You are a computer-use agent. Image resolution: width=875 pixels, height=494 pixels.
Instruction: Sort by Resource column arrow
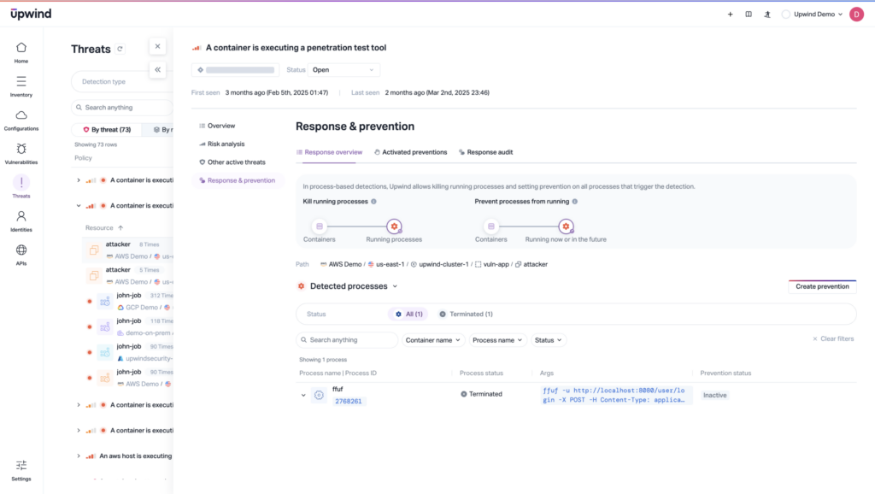coord(120,227)
